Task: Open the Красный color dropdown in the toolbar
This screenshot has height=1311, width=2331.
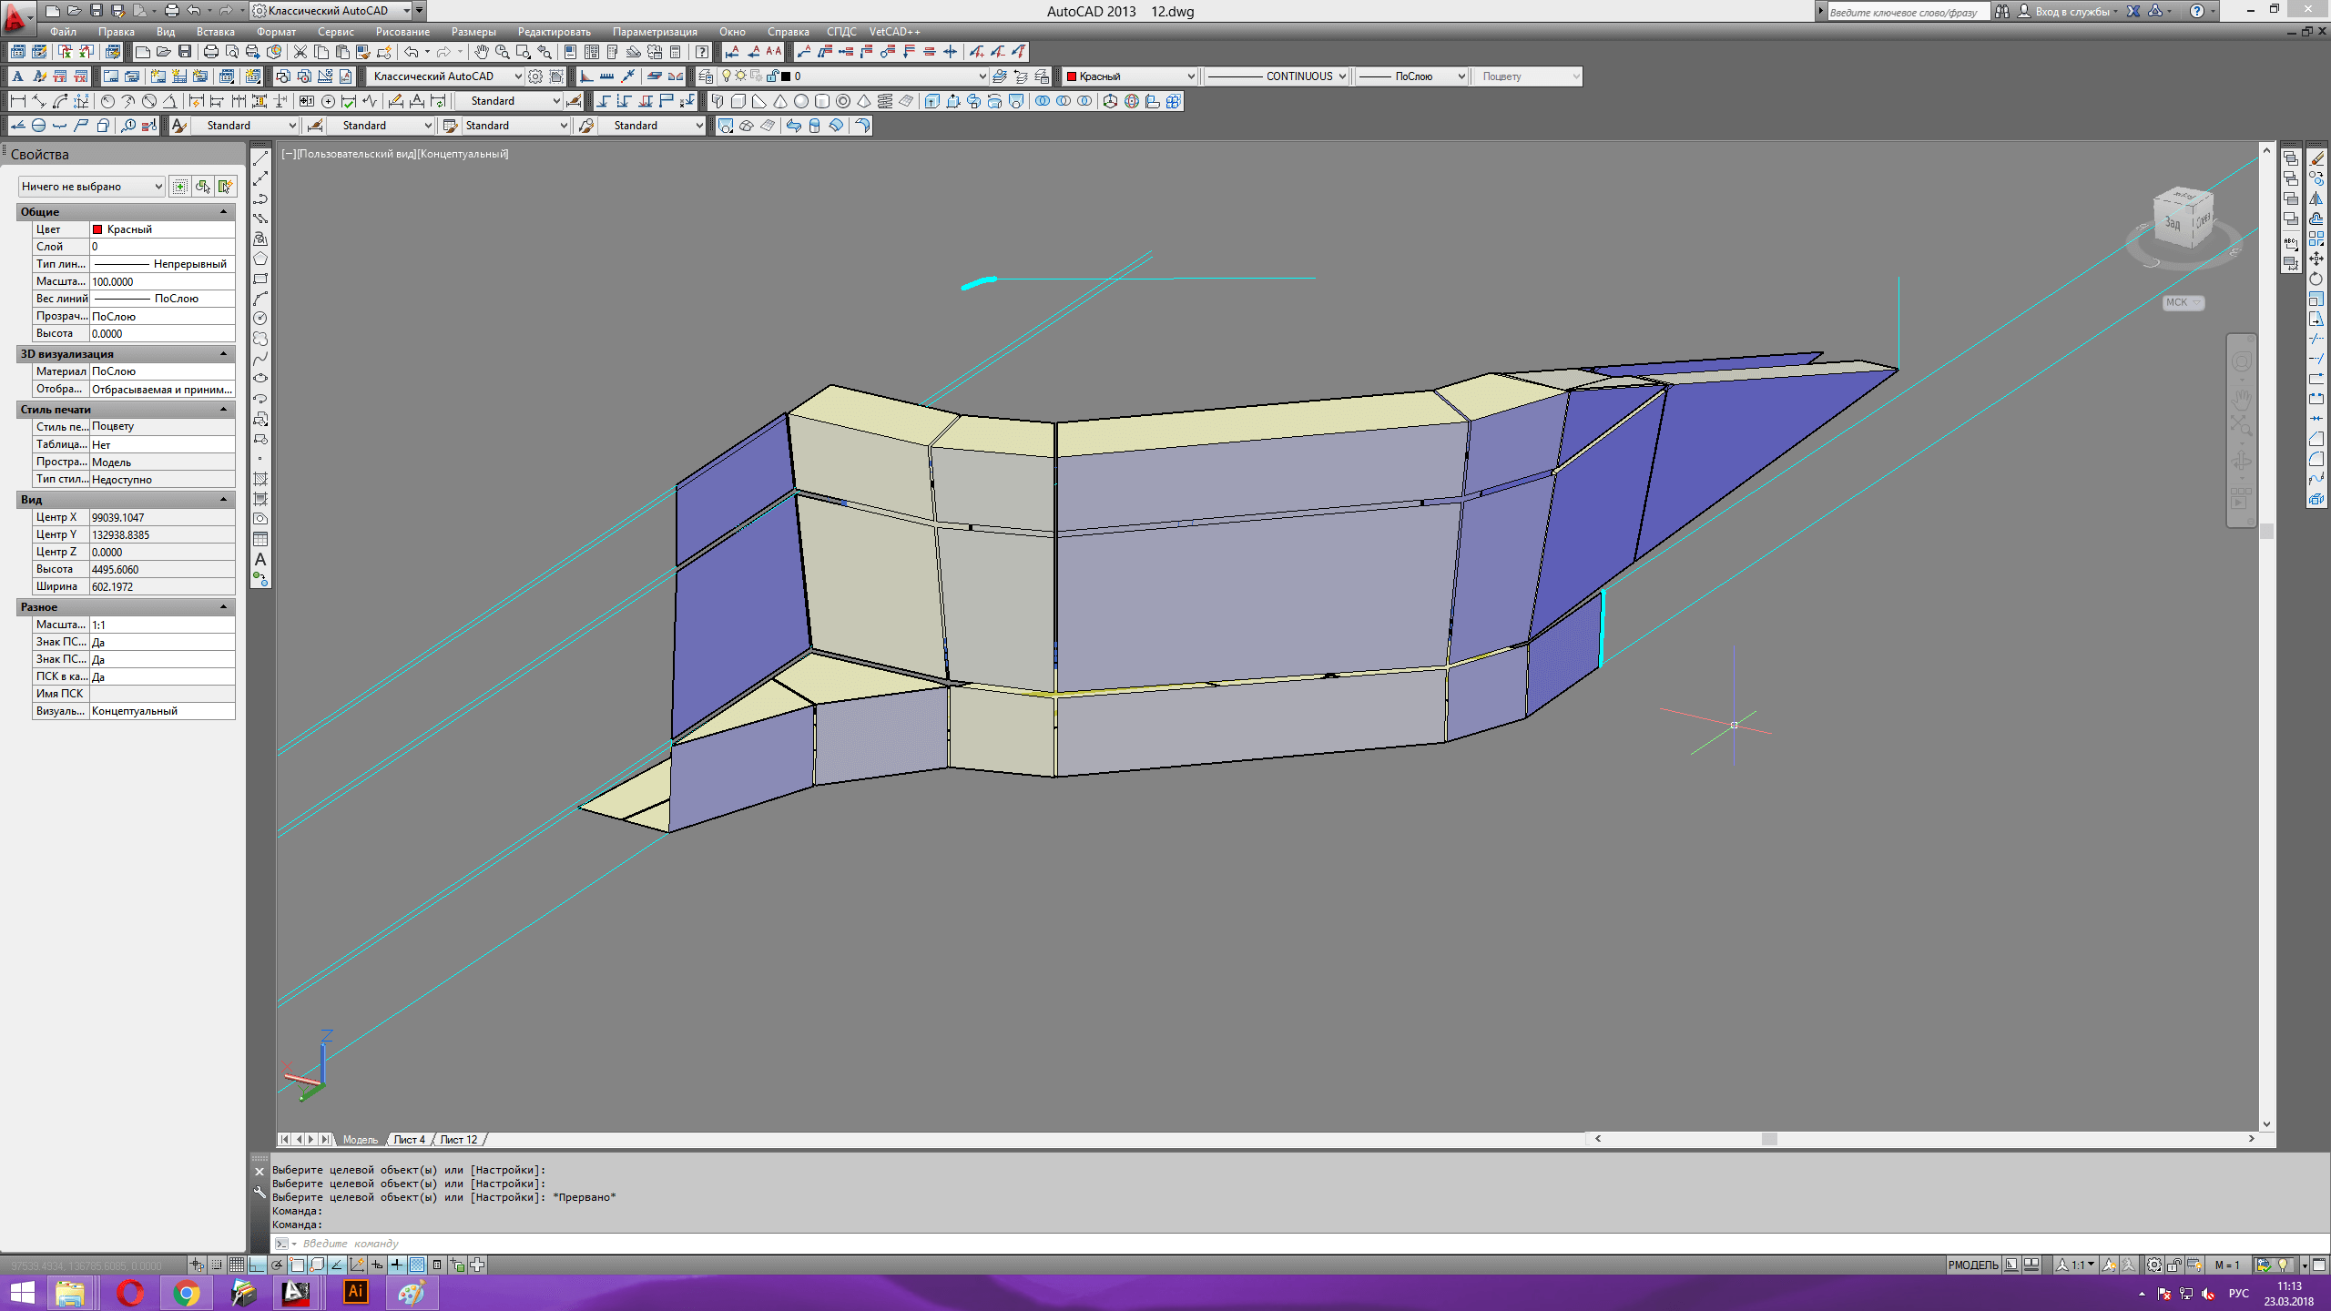Action: [1130, 76]
